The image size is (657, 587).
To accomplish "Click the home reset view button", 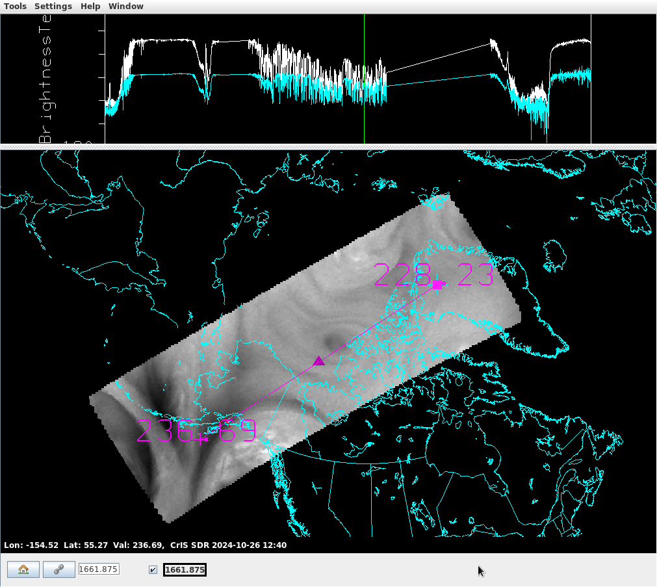I will pos(23,569).
